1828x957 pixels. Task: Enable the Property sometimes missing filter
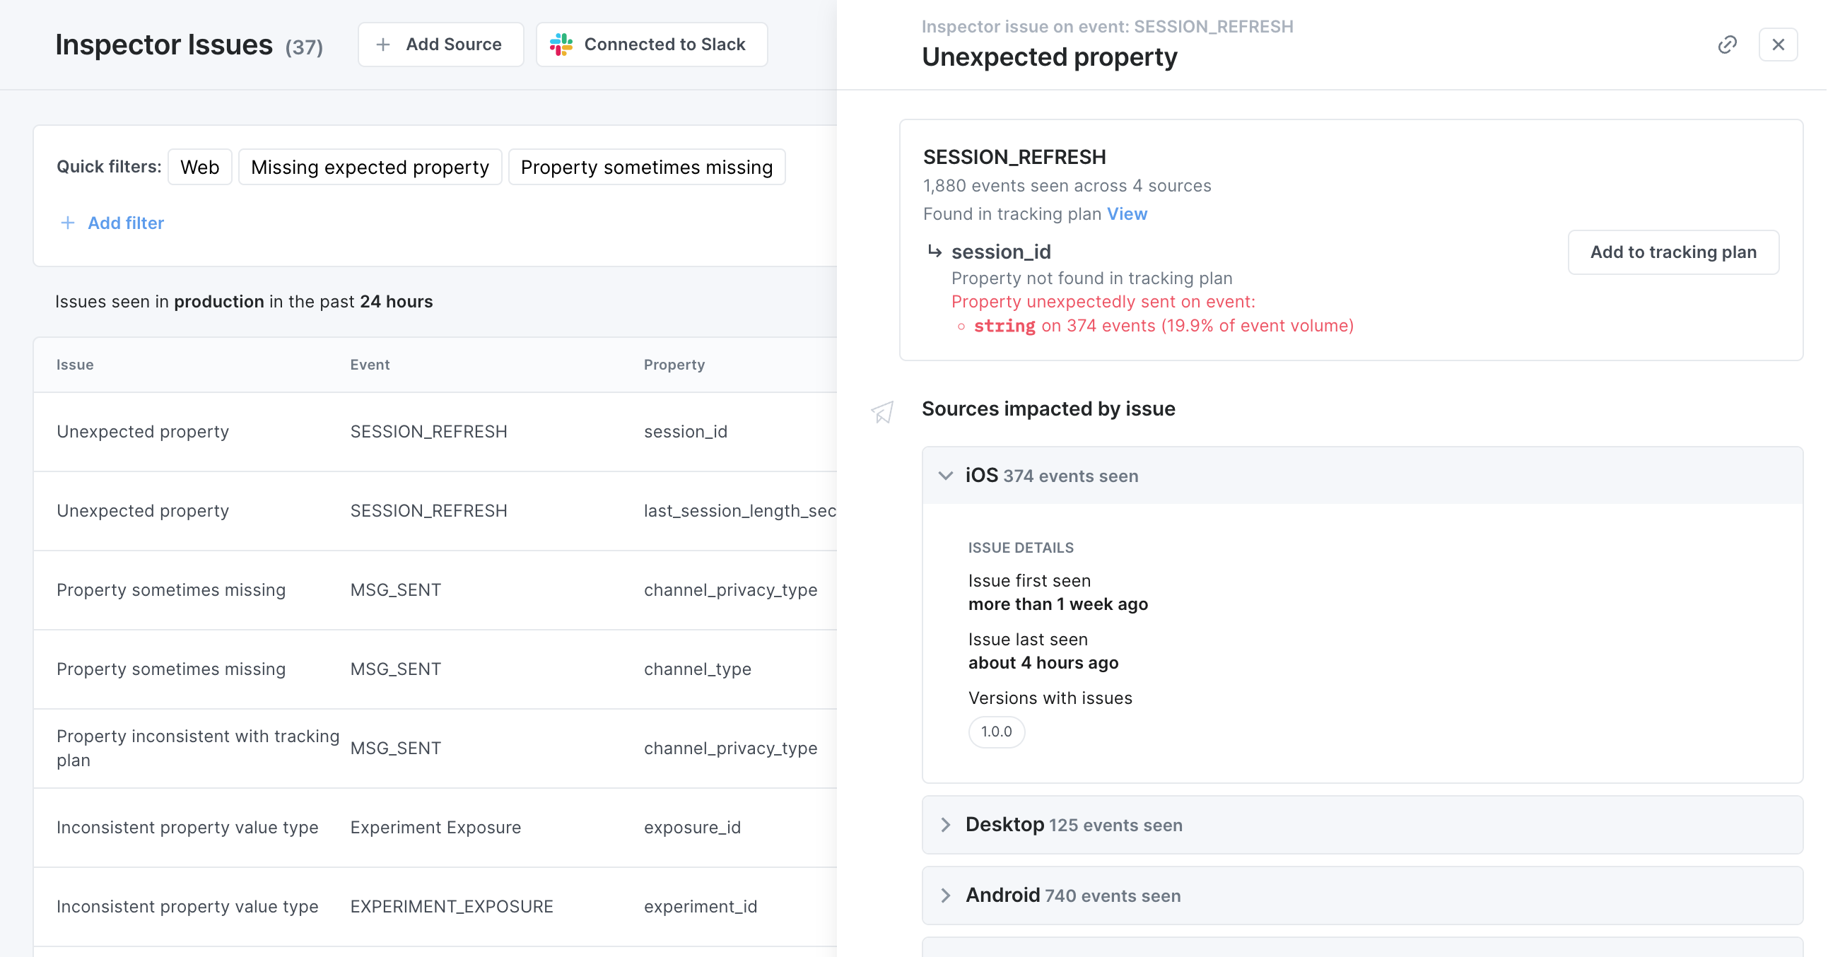[x=647, y=167]
